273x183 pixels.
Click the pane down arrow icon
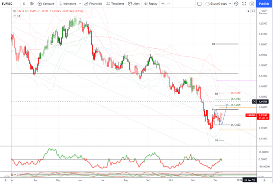click(248, 11)
